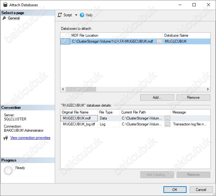Select the MUGECUBUK database name cell

(x=186, y=41)
